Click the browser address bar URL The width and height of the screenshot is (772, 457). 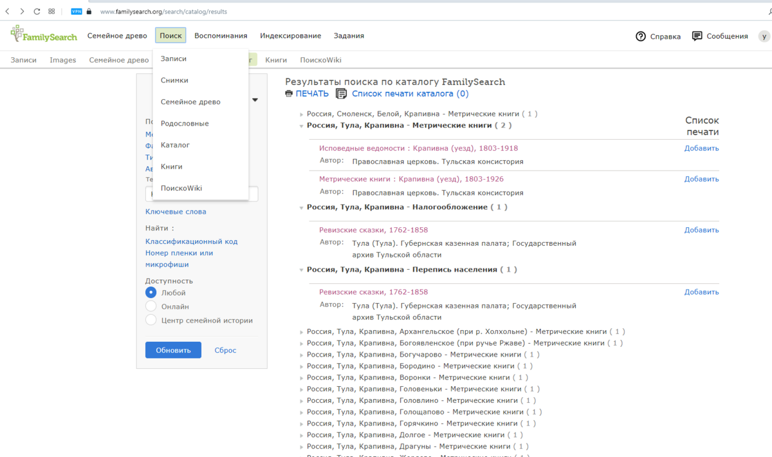tap(163, 12)
